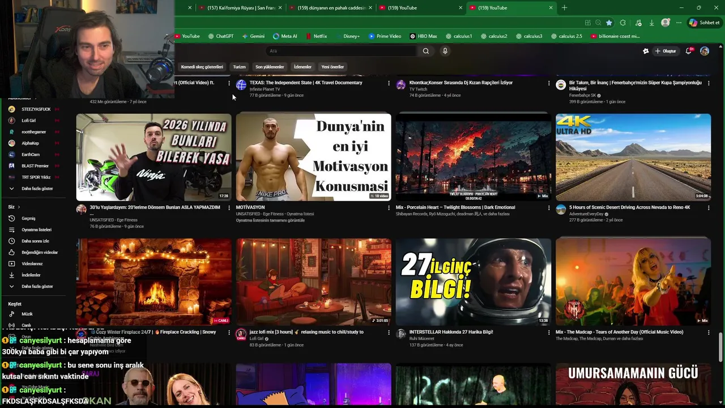Image resolution: width=725 pixels, height=408 pixels.
Task: Open Netflix bookmark
Action: coord(316,36)
